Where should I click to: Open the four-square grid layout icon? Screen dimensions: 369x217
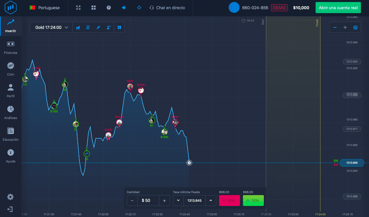pyautogui.click(x=94, y=8)
